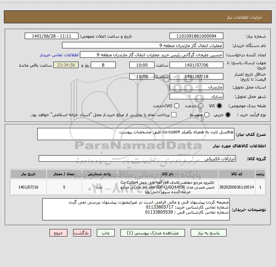The width and height of the screenshot is (276, 267).
Task: Click the requester field حسین علیخان گرگانی
Action: tap(152, 54)
